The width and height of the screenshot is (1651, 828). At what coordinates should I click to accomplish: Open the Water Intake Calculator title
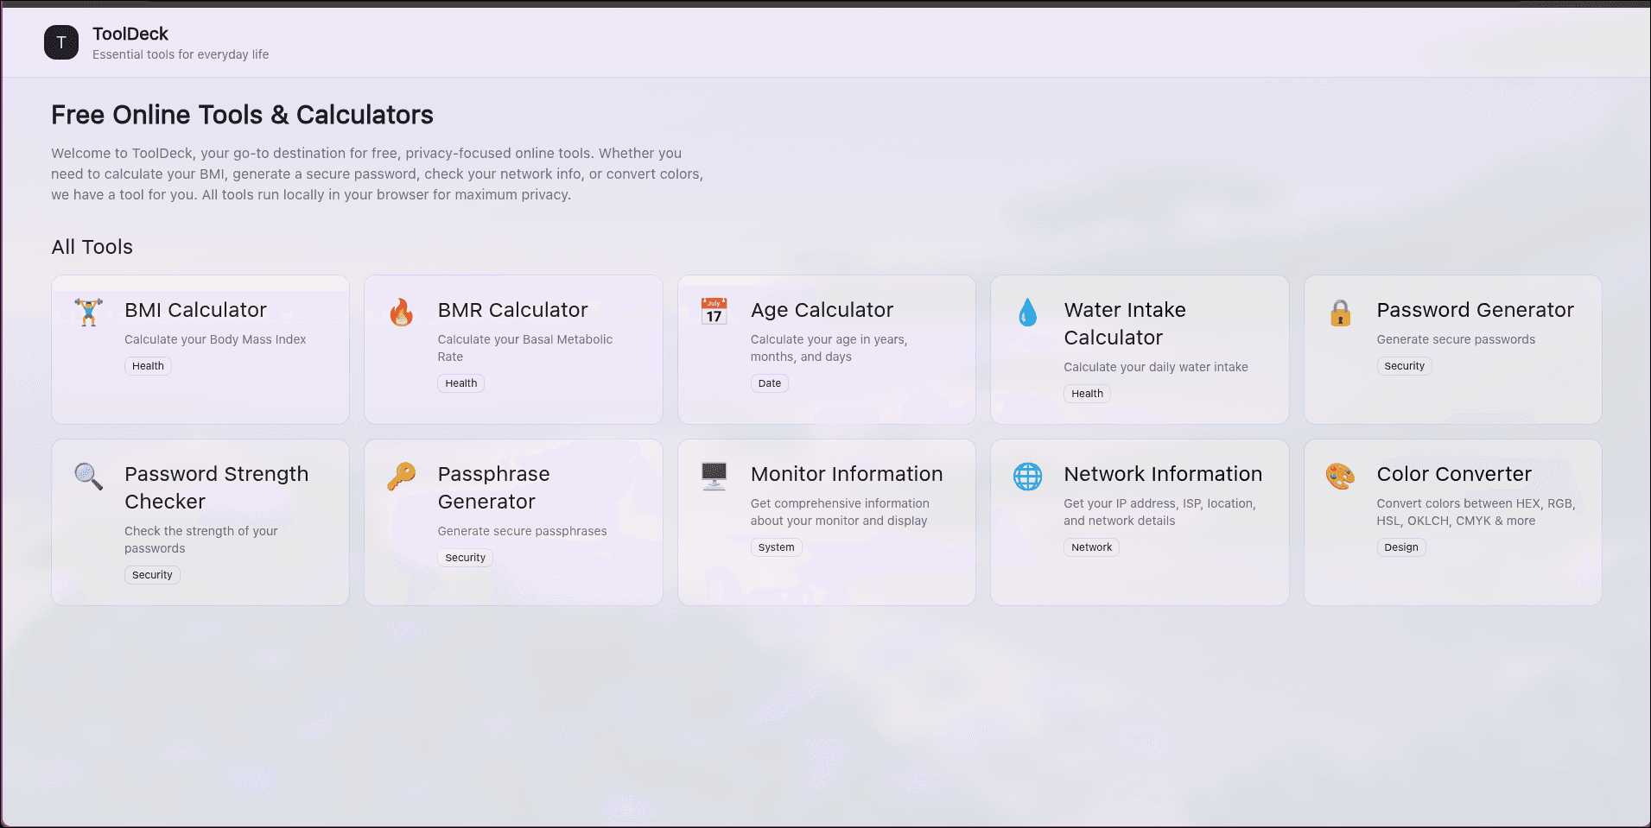tap(1124, 324)
